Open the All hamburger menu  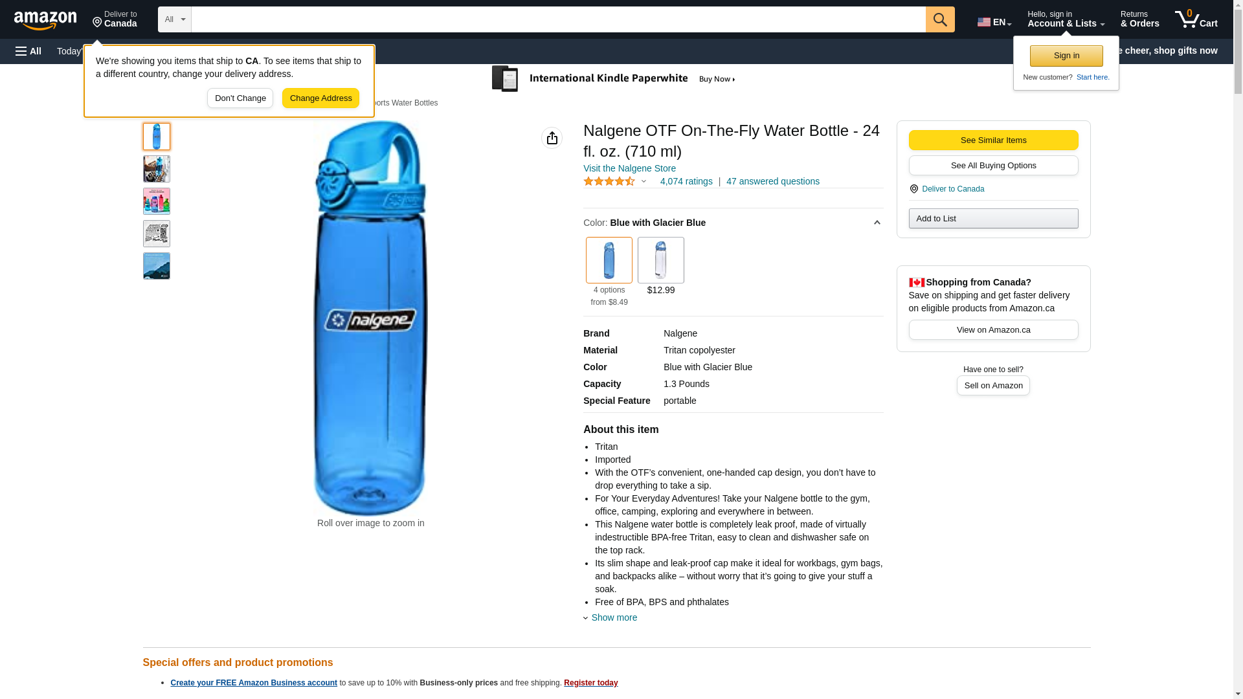pyautogui.click(x=28, y=51)
